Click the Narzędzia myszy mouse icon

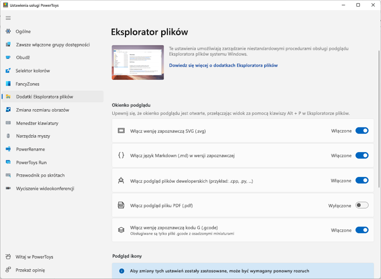pyautogui.click(x=8, y=136)
